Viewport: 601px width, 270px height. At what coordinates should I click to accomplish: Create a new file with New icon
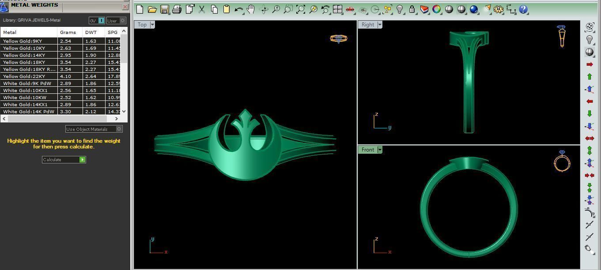pos(140,9)
